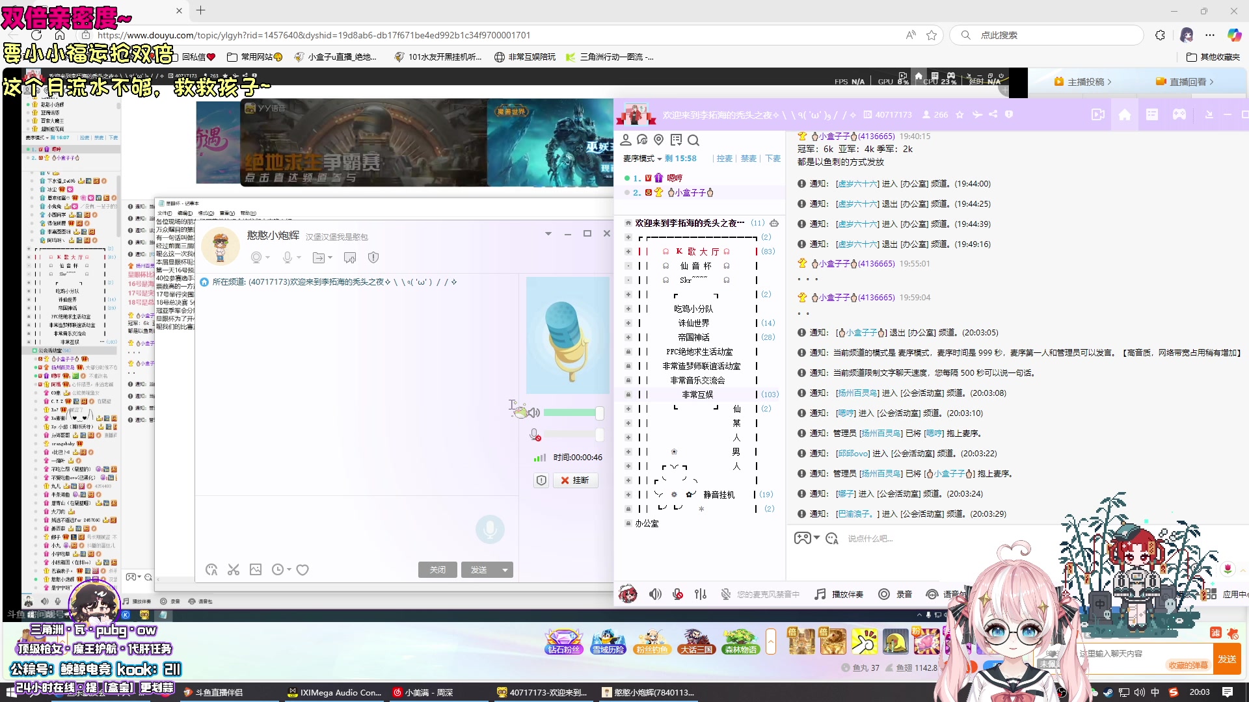1249x702 pixels.
Task: Click the 挂断 hang up button
Action: pyautogui.click(x=575, y=480)
